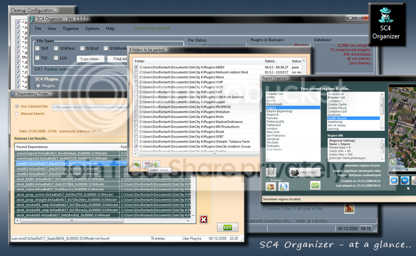Screen dimensions: 416x256
Task: Open the Help menu
Action: [110, 28]
